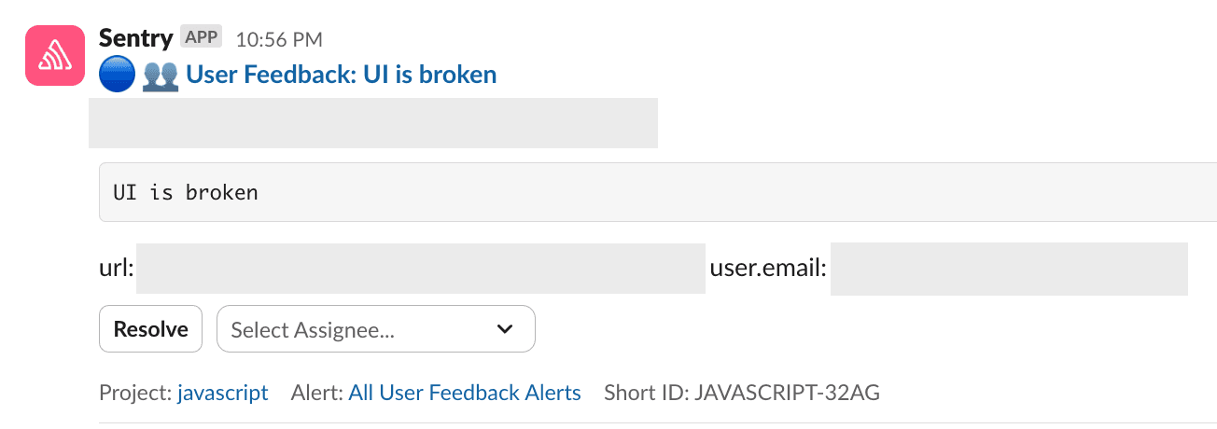Screen dimensions: 1217x429
Task: Click the redacted user.email value
Action: (x=1009, y=269)
